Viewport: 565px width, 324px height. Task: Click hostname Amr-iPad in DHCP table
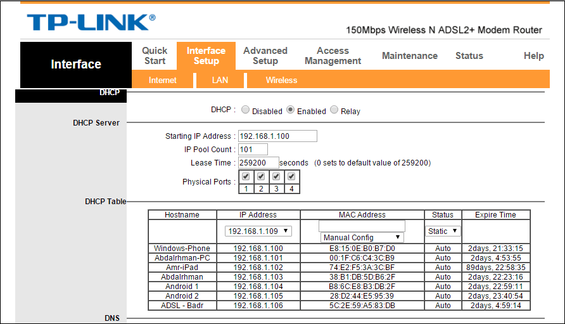point(182,268)
